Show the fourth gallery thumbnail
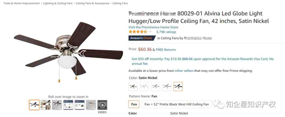This screenshot has width=285, height=117. pyautogui.click(x=68, y=105)
